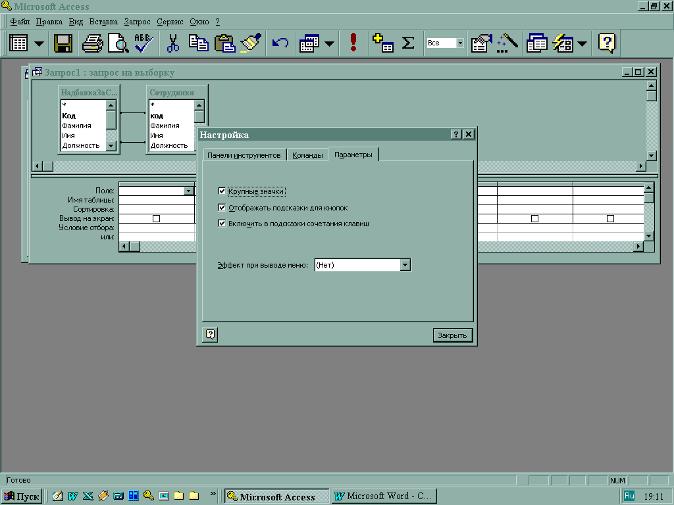674x505 pixels.
Task: Toggle Отображать подсказки для кнопок checkbox
Action: (x=222, y=208)
